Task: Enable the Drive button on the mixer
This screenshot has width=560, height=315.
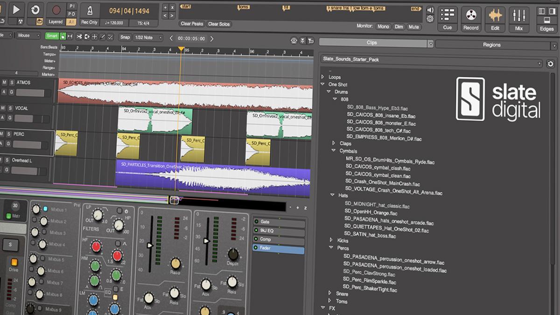Action: coord(14,263)
